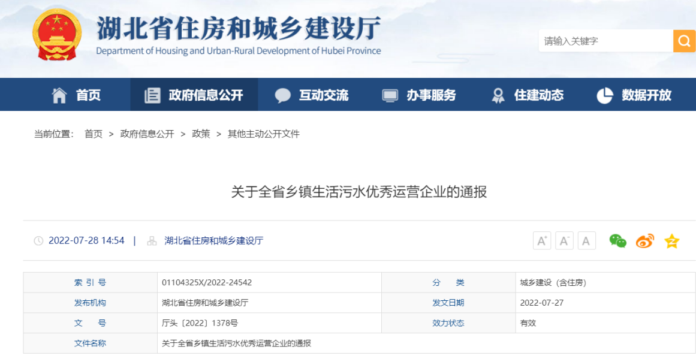Screen dimensions: 696x356
Task: Click the file name value in the table
Action: click(x=236, y=343)
